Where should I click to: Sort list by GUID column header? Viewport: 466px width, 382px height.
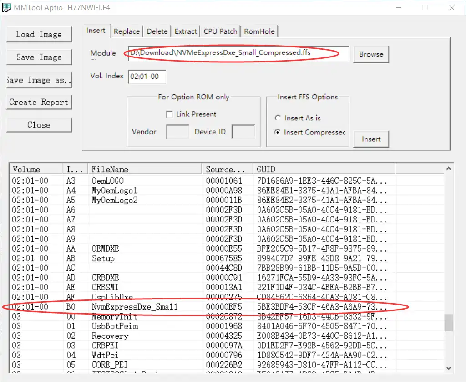pos(323,169)
